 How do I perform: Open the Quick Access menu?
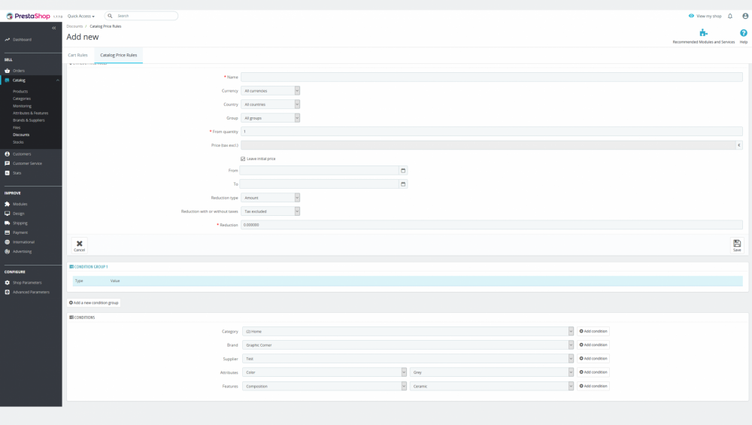[81, 16]
